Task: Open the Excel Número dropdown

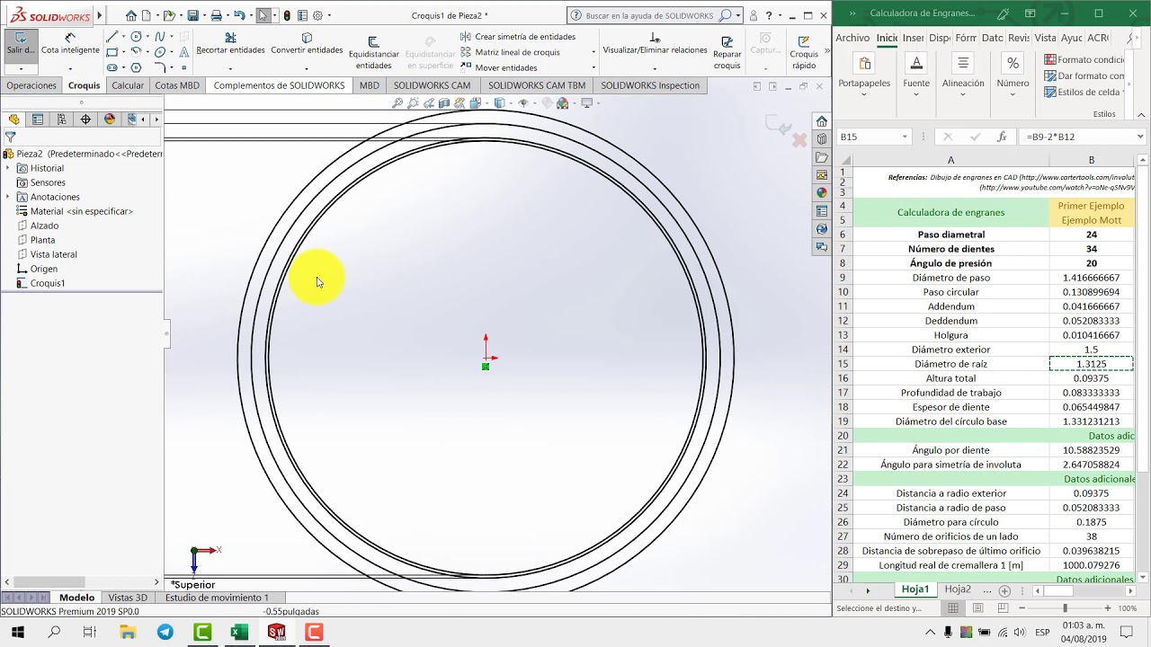Action: [x=1013, y=74]
